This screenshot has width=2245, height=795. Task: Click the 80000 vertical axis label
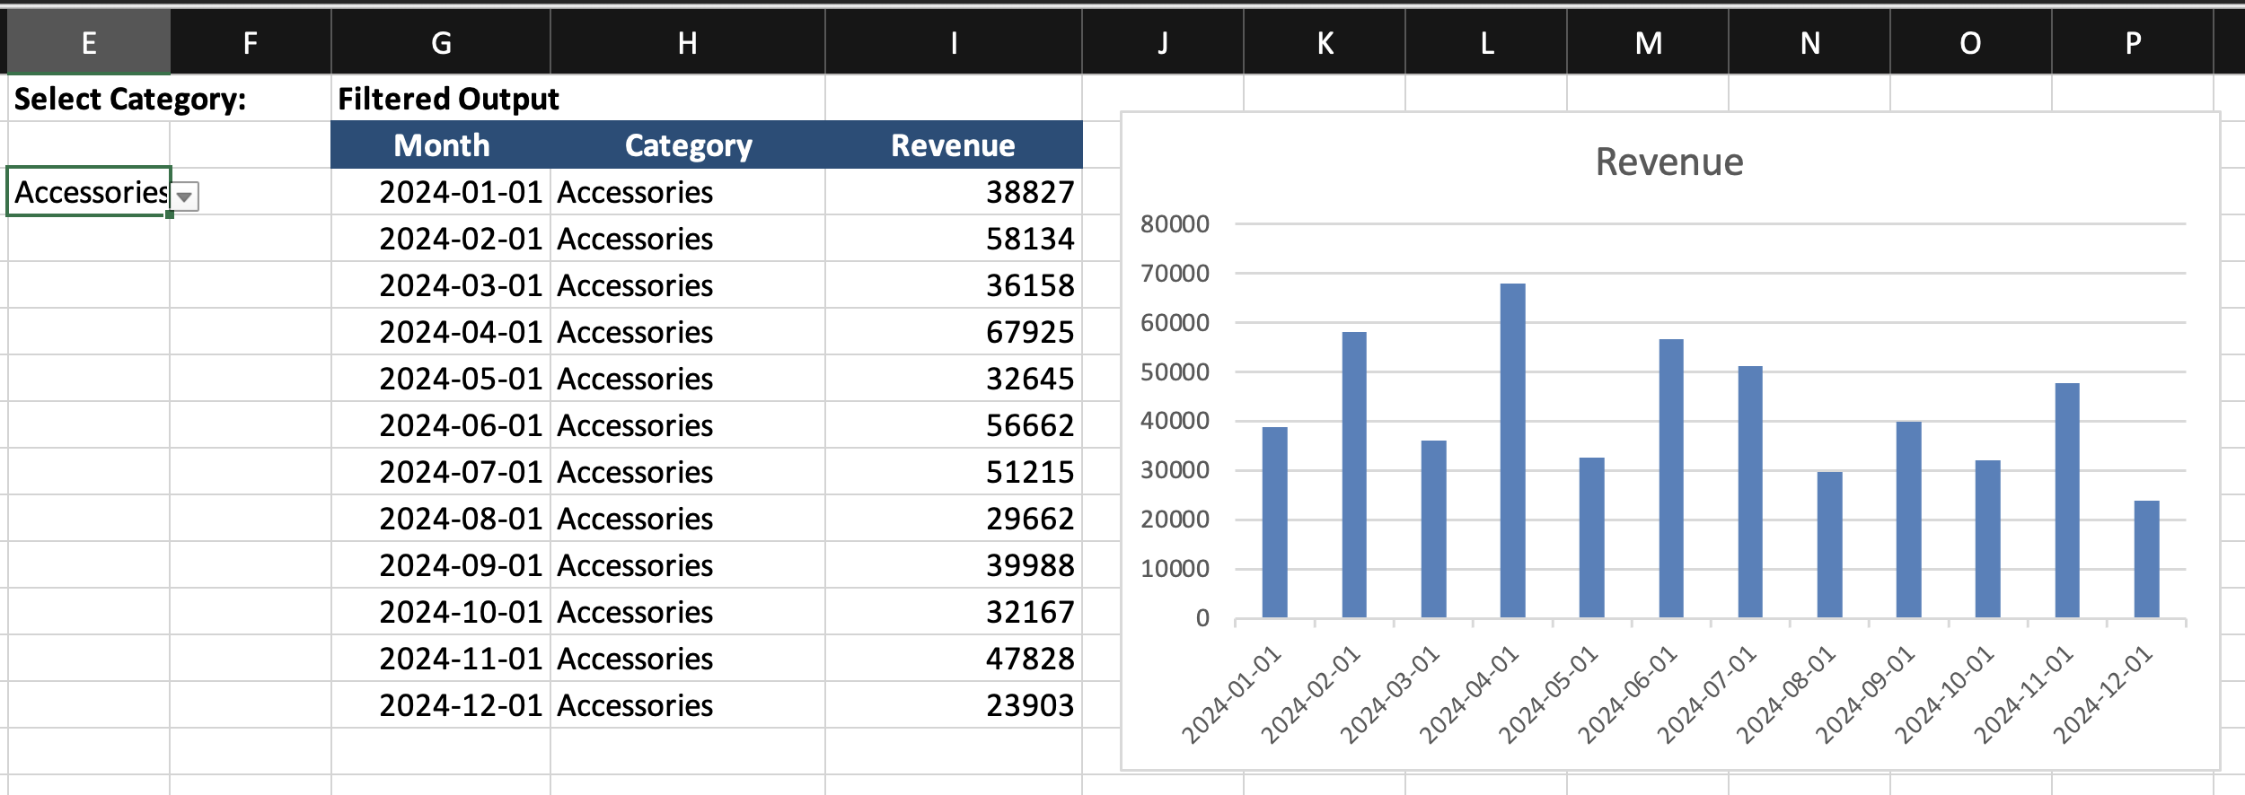click(x=1175, y=224)
